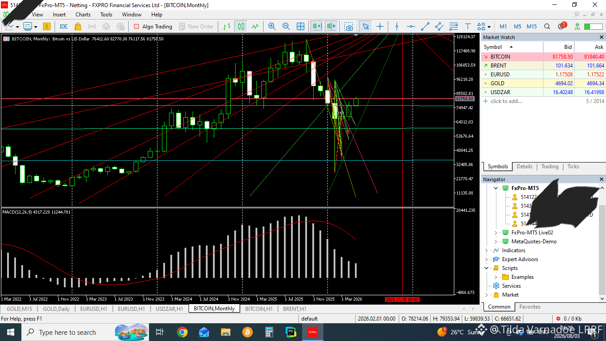Collapse the FxPro-MT5 server node
This screenshot has height=341, width=606.
pyautogui.click(x=496, y=188)
